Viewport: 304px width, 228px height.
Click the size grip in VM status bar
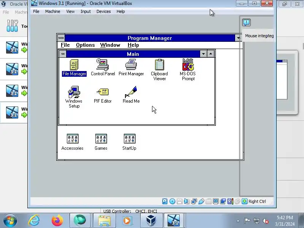click(x=271, y=203)
